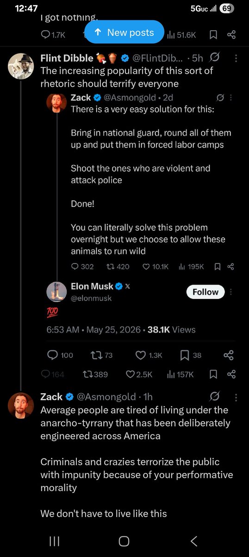
Task: Follow Elon Musk
Action: pyautogui.click(x=205, y=292)
